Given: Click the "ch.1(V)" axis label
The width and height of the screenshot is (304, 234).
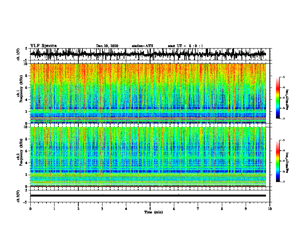Looking at the screenshot, I should tap(18, 54).
